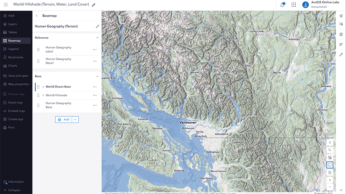Screen dimensions: 346x194
Task: Zoom out on map
Action: [x=330, y=187]
